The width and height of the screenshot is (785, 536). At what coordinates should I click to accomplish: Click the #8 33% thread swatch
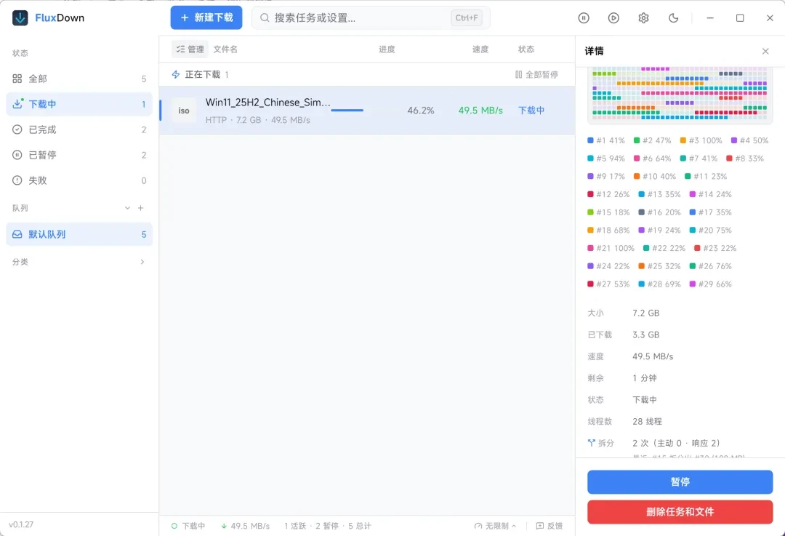730,159
